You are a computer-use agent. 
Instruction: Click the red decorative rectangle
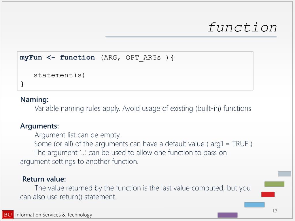coord(268,194)
